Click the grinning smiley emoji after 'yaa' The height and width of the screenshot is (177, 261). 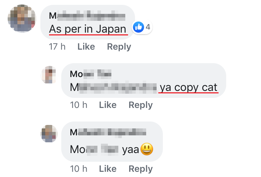pyautogui.click(x=147, y=149)
